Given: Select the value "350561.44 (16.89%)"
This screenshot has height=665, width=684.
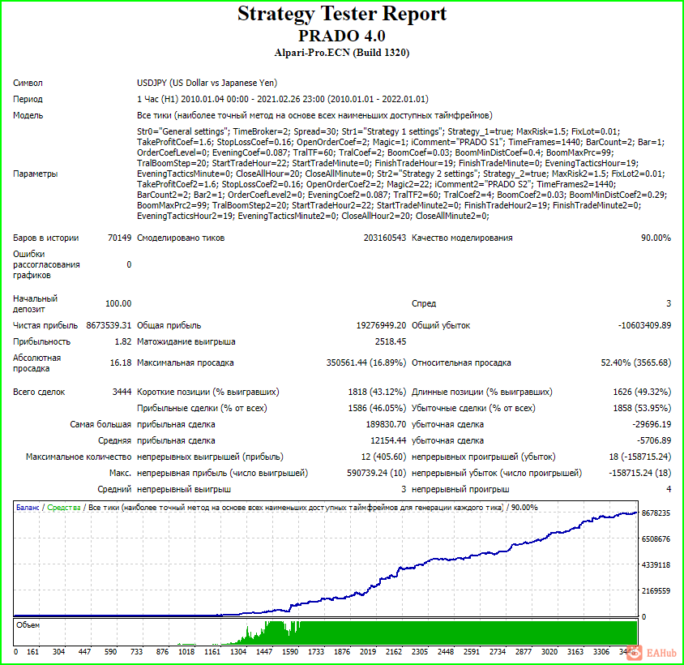Looking at the screenshot, I should (x=366, y=363).
